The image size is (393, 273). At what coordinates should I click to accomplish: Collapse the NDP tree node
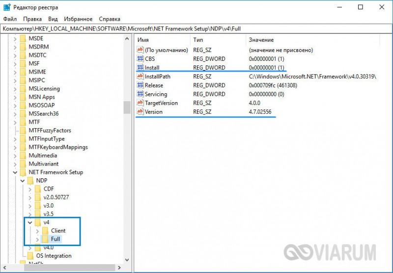(23, 181)
